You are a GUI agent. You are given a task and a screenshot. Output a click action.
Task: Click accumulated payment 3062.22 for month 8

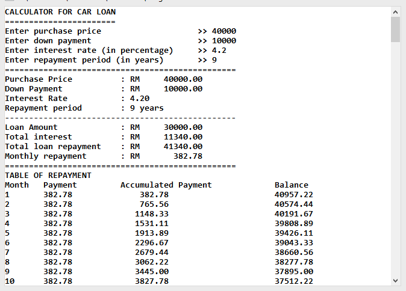(x=152, y=262)
